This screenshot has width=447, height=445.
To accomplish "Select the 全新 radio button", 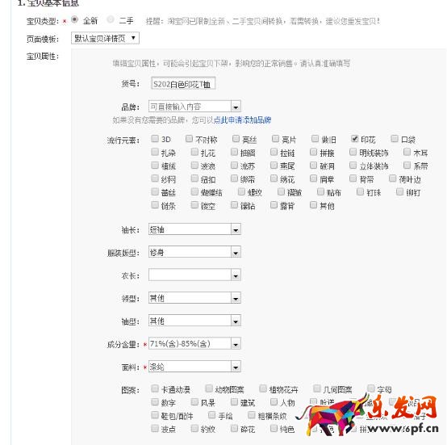I will (x=75, y=19).
